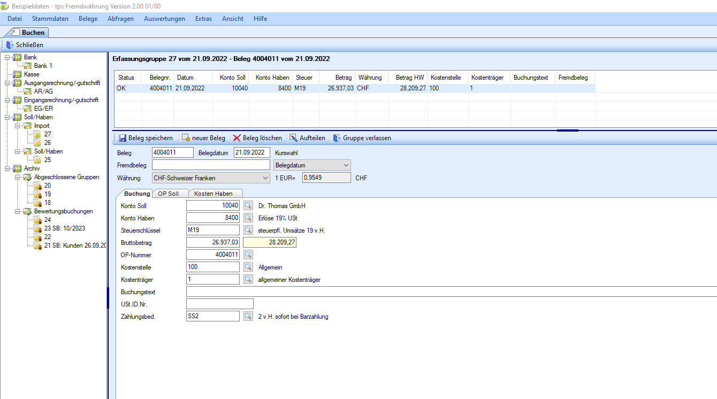Open the Währung CHF-Schweizer Franken dropdown

265,178
